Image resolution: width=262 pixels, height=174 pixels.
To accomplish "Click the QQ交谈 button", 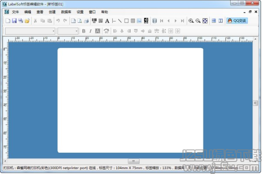I will 237,21.
